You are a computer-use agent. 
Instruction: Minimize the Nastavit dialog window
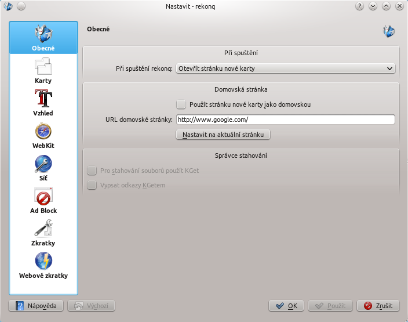click(x=373, y=6)
